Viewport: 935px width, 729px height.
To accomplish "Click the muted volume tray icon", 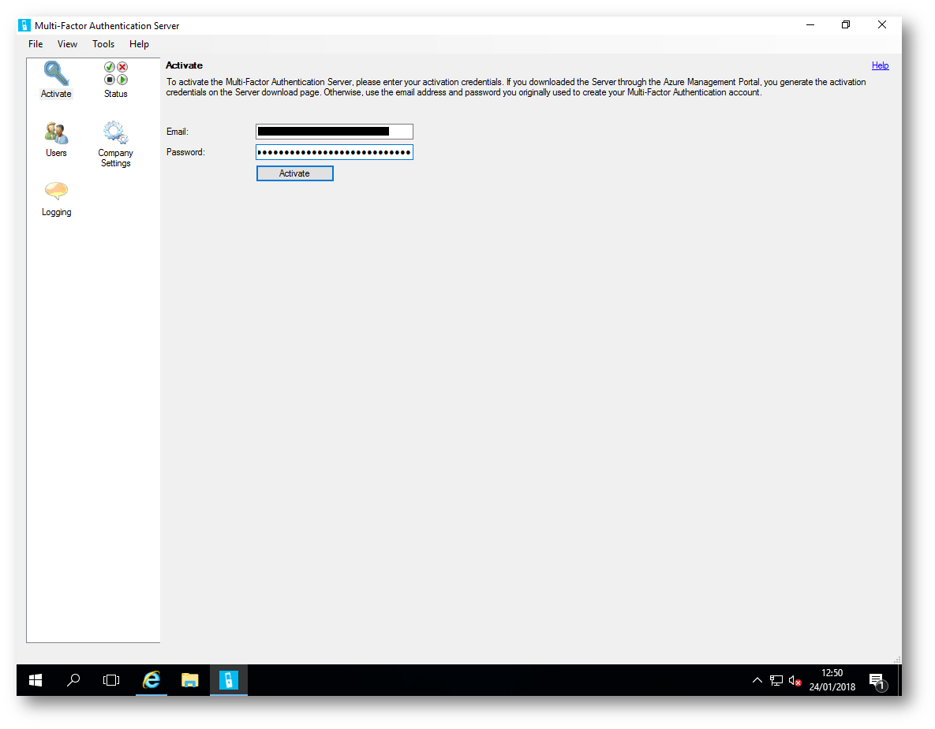I will tap(795, 680).
